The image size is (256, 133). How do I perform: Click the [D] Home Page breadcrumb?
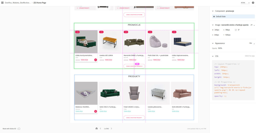tap(40, 3)
